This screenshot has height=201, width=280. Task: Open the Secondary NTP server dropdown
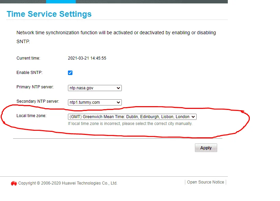click(x=95, y=102)
